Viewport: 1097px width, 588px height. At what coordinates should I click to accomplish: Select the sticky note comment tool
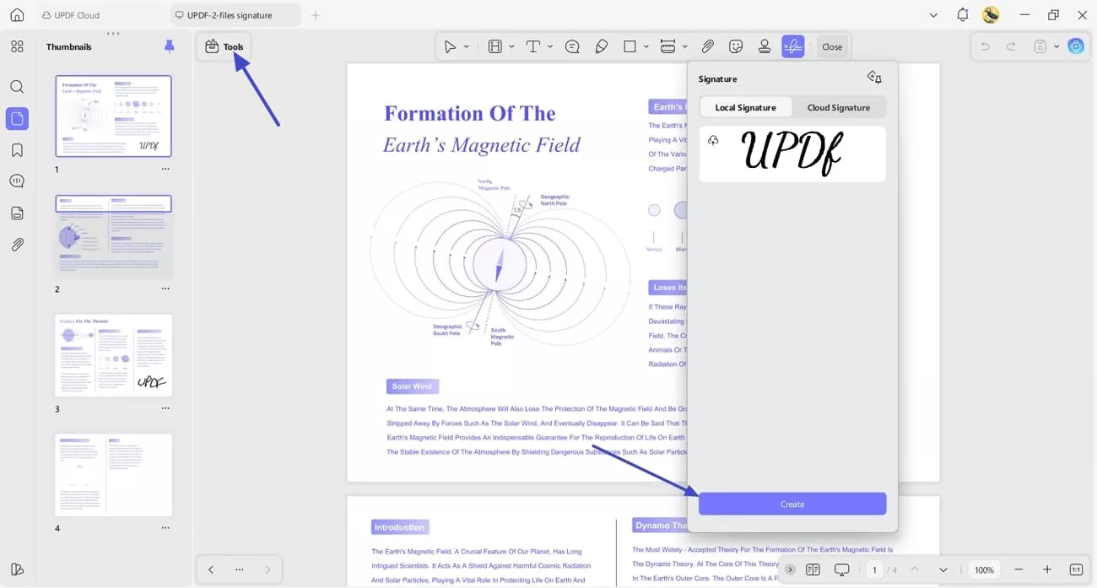(x=572, y=46)
